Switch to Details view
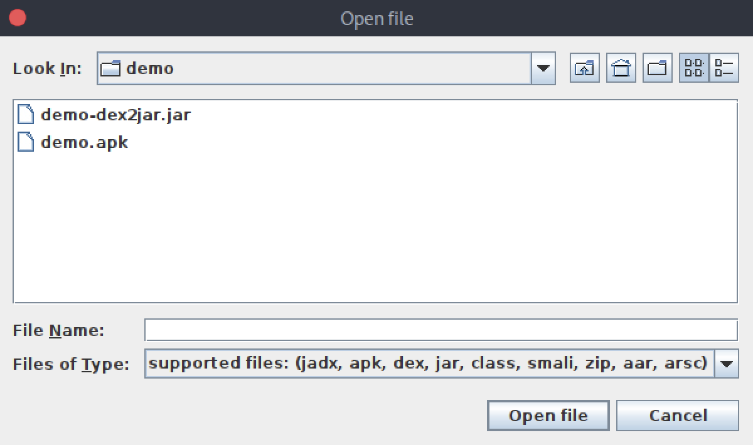 [724, 68]
